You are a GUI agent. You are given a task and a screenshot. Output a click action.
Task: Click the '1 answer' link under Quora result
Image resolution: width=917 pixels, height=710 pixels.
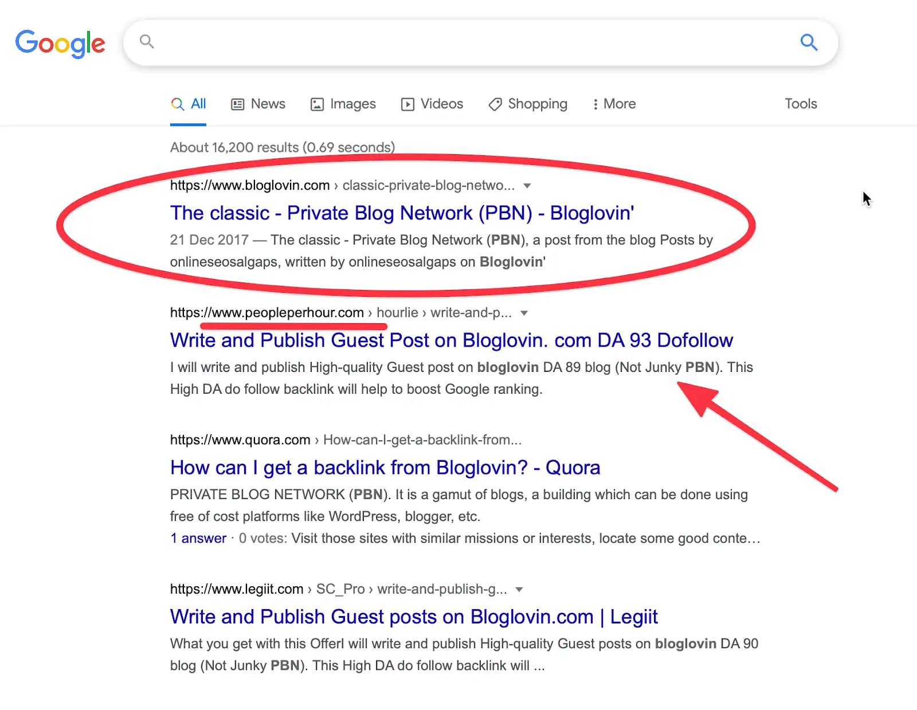(x=198, y=538)
